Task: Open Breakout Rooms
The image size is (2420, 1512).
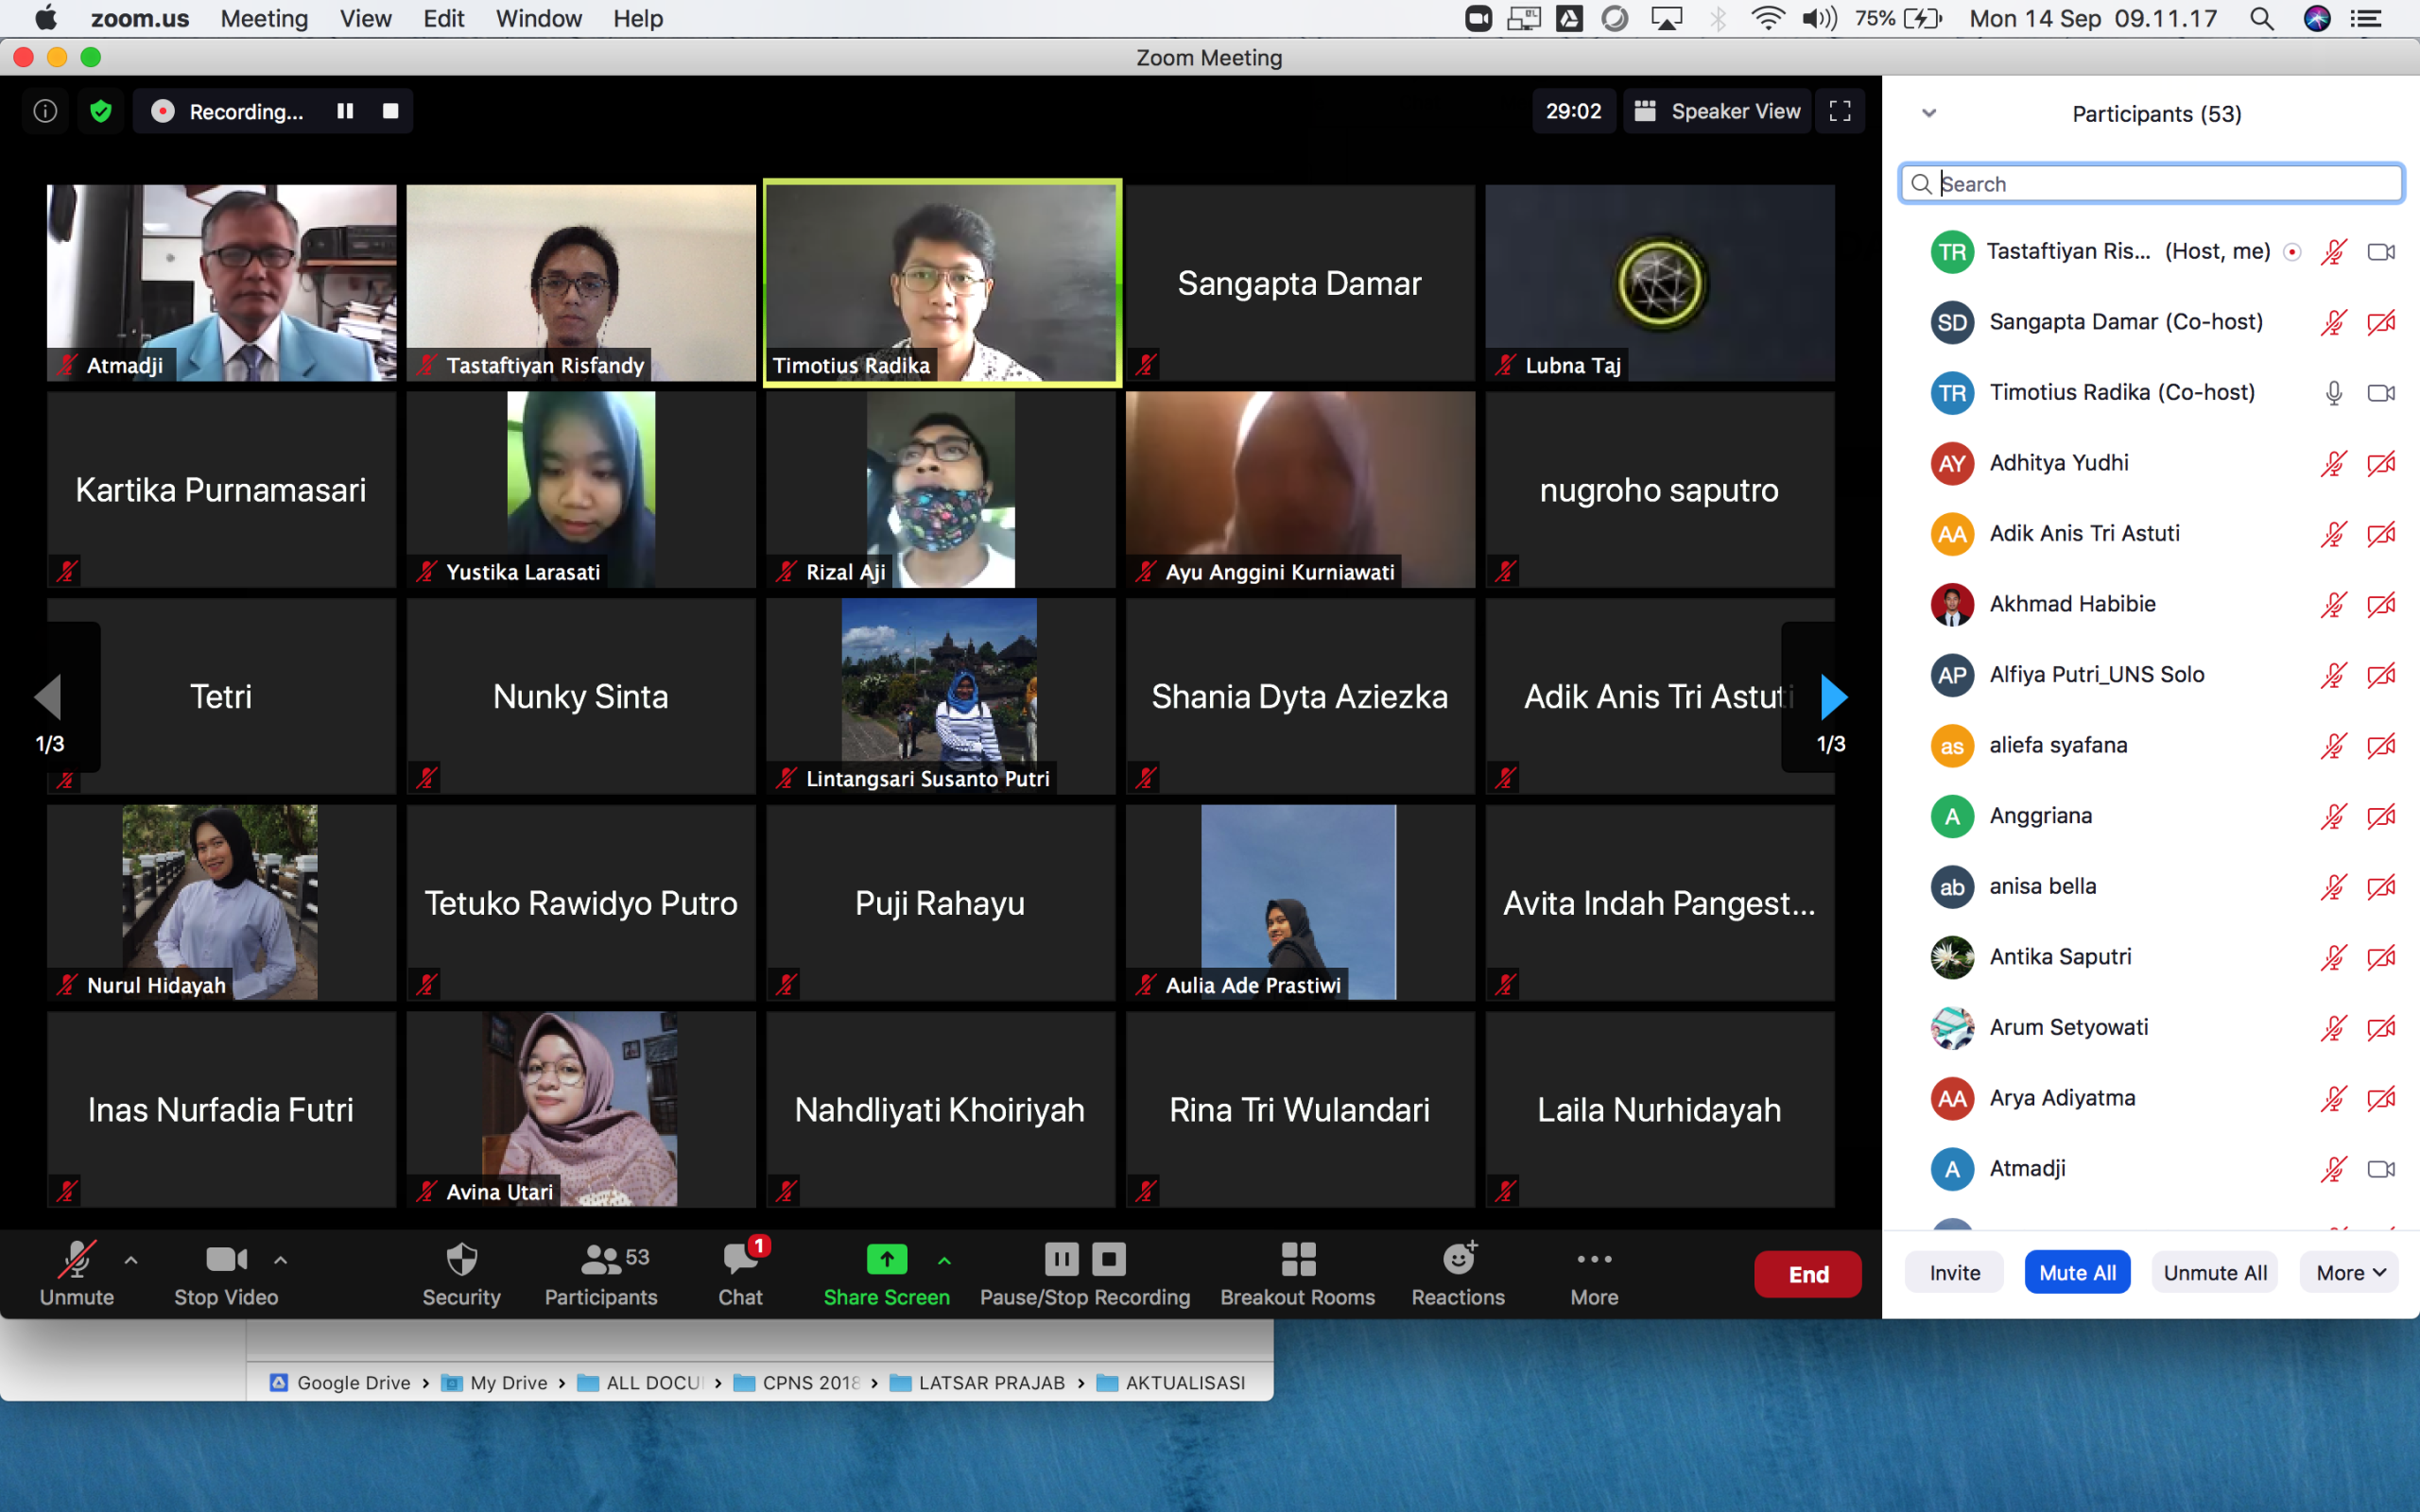Action: pyautogui.click(x=1297, y=1272)
